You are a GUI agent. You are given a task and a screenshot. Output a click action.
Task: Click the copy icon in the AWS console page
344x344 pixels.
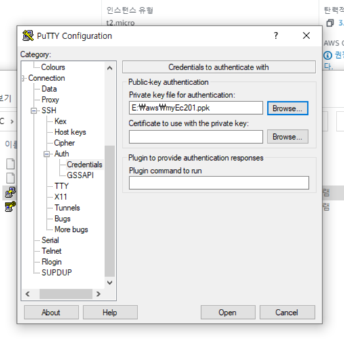tap(330, 23)
